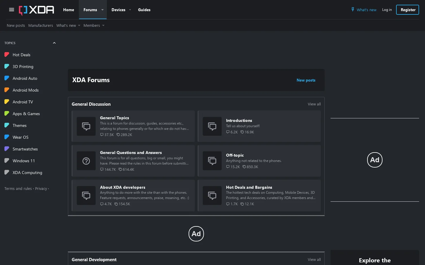The width and height of the screenshot is (425, 265).
Task: Select 3D Printing topic label
Action: pyautogui.click(x=23, y=67)
